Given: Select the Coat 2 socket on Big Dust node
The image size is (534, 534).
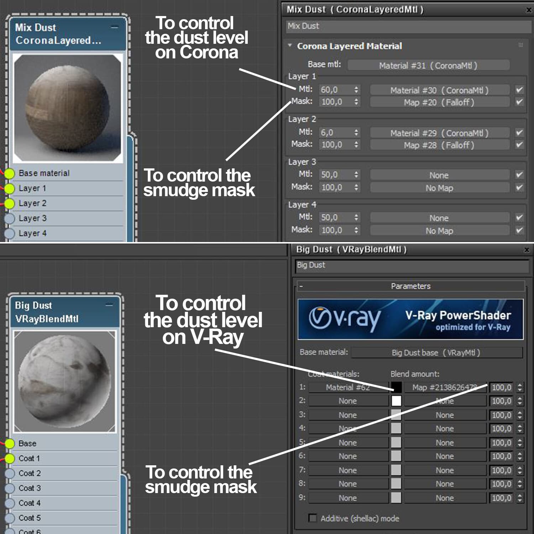Looking at the screenshot, I should click(x=10, y=473).
